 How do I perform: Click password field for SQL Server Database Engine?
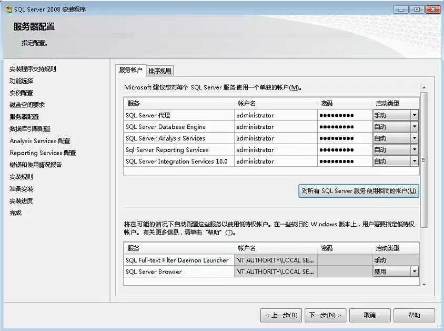pos(345,127)
